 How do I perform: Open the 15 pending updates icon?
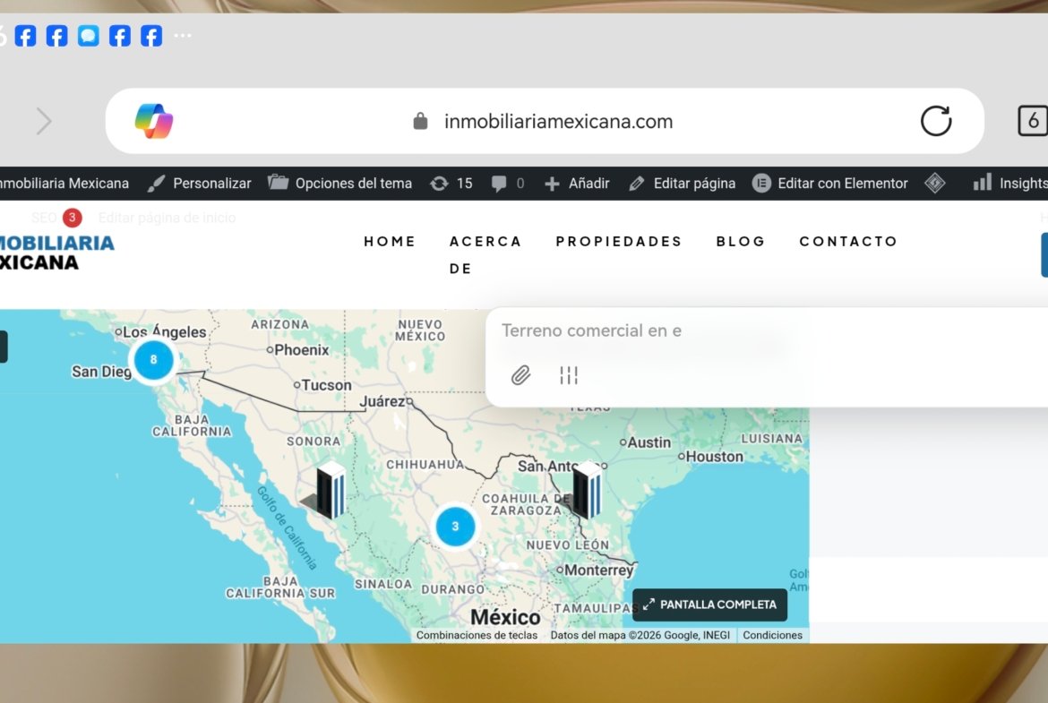pos(451,184)
